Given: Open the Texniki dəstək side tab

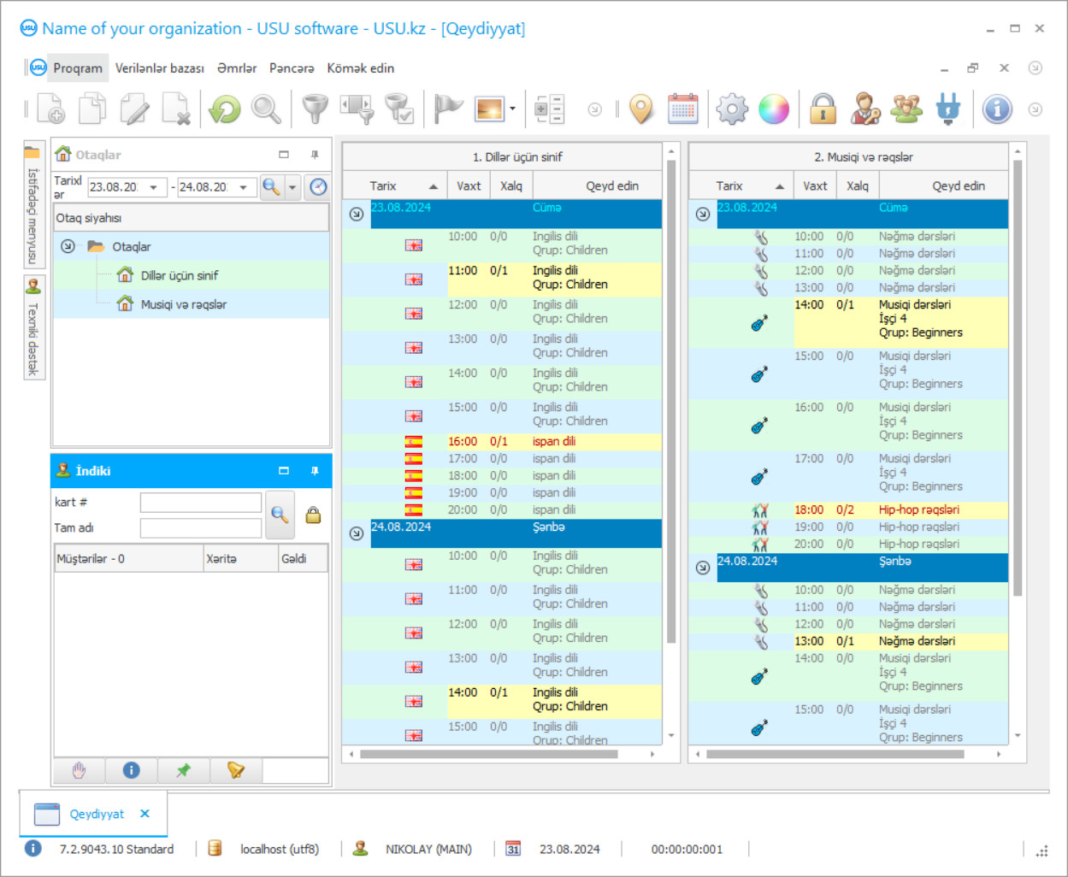Looking at the screenshot, I should (x=33, y=327).
